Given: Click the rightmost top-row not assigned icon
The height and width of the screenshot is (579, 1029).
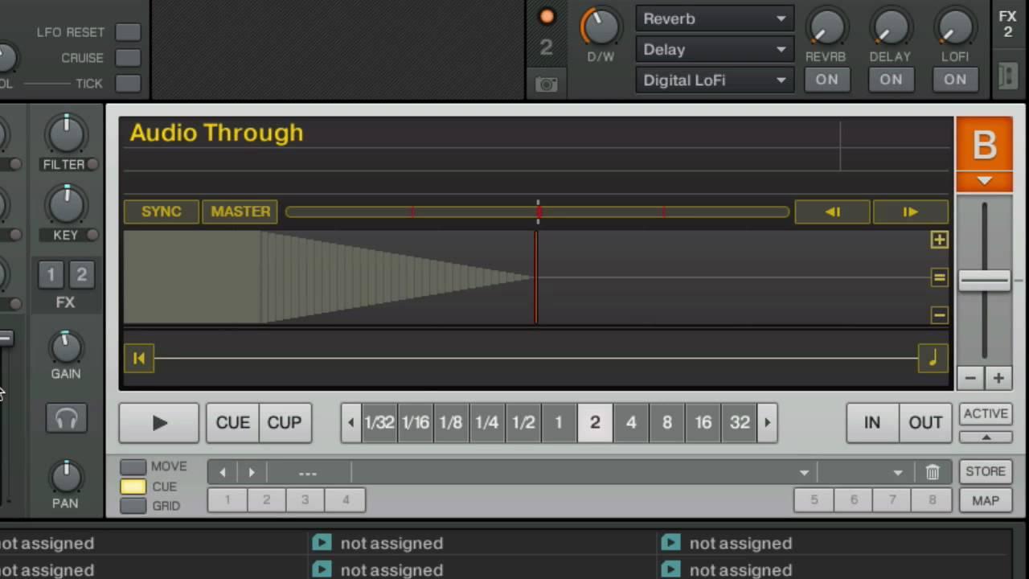Looking at the screenshot, I should tap(670, 543).
